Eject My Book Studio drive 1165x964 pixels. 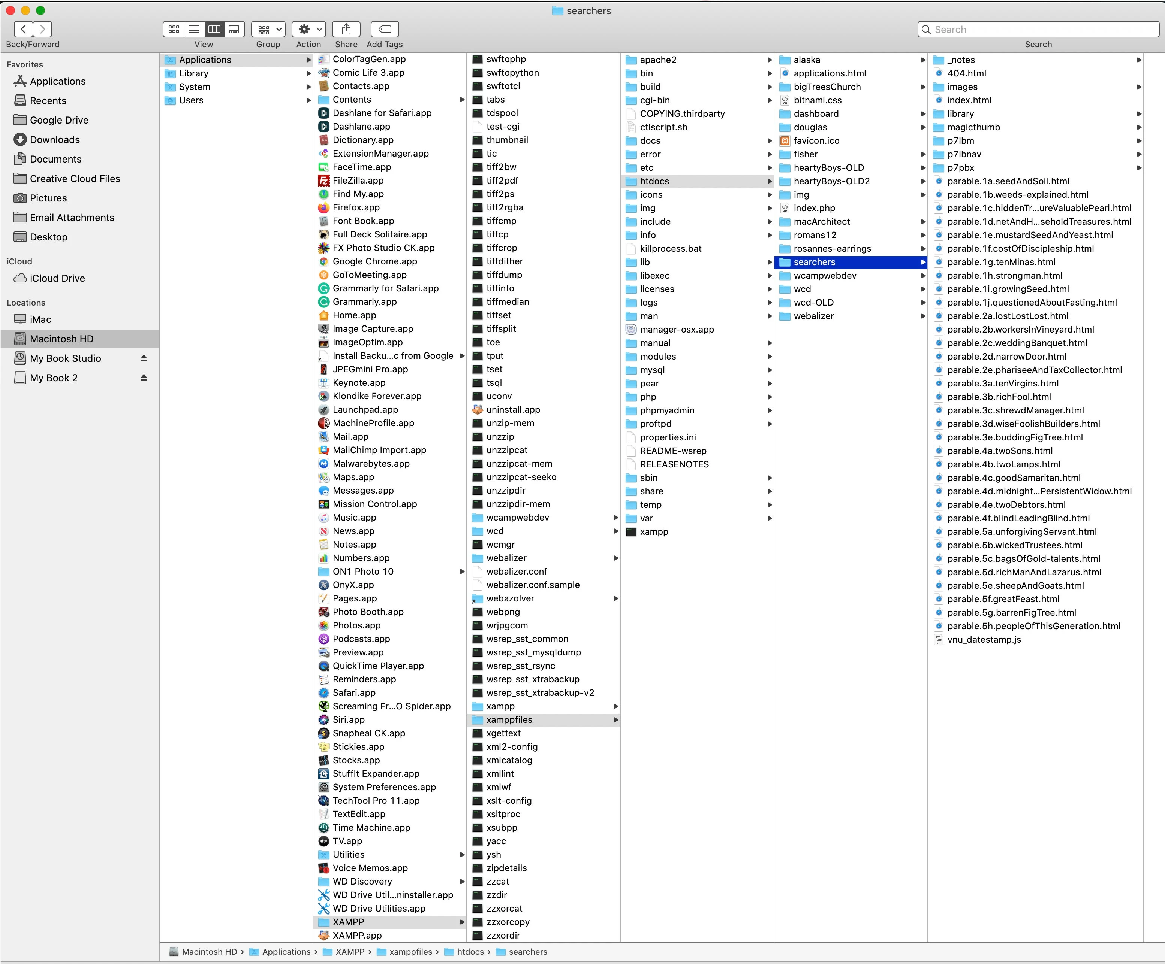click(144, 358)
